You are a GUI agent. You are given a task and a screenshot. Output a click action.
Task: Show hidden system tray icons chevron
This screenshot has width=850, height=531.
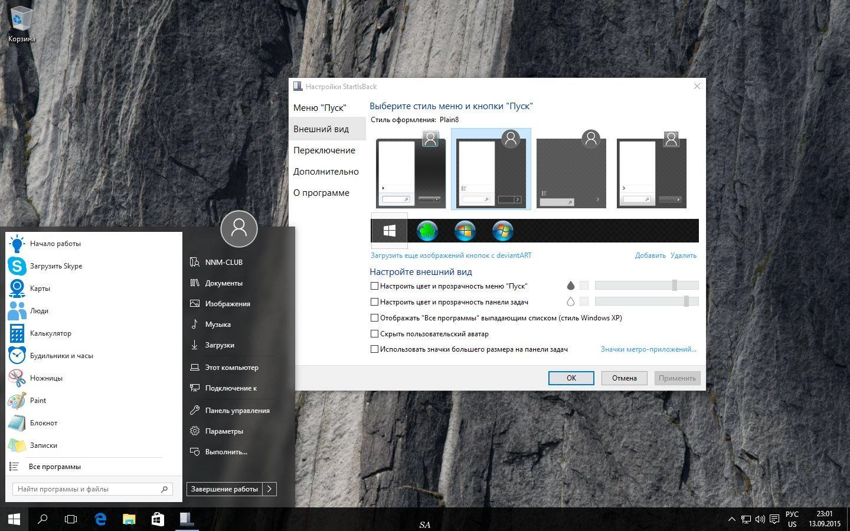click(732, 519)
